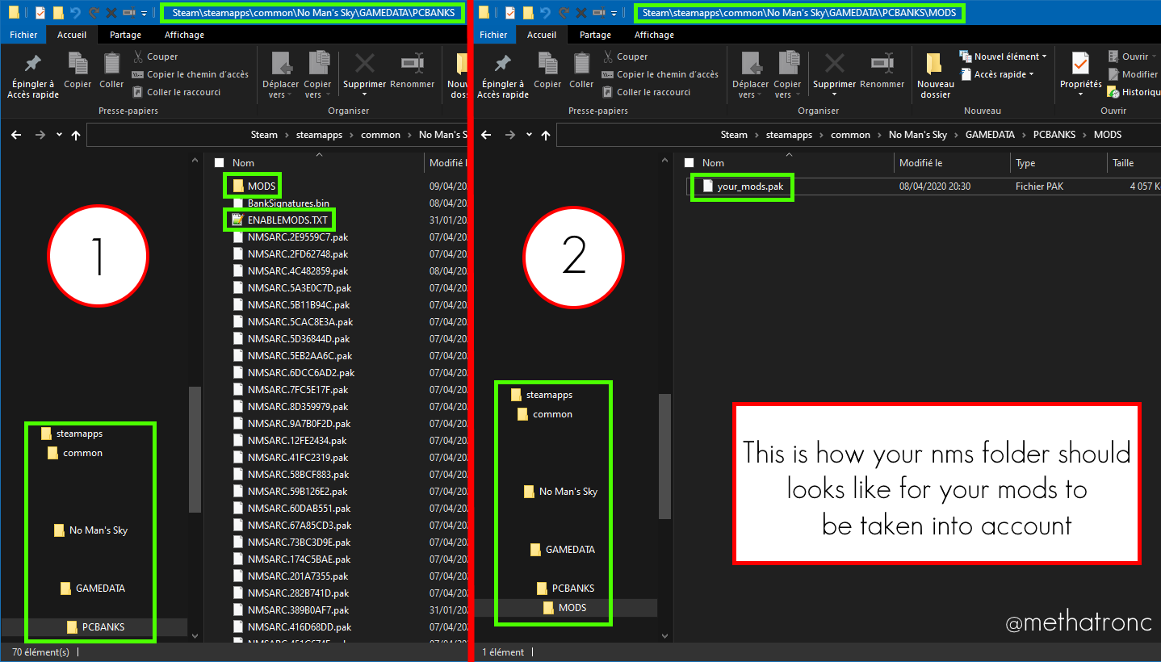Check the box next to your_mods.pak
This screenshot has height=662, width=1161.
click(689, 186)
